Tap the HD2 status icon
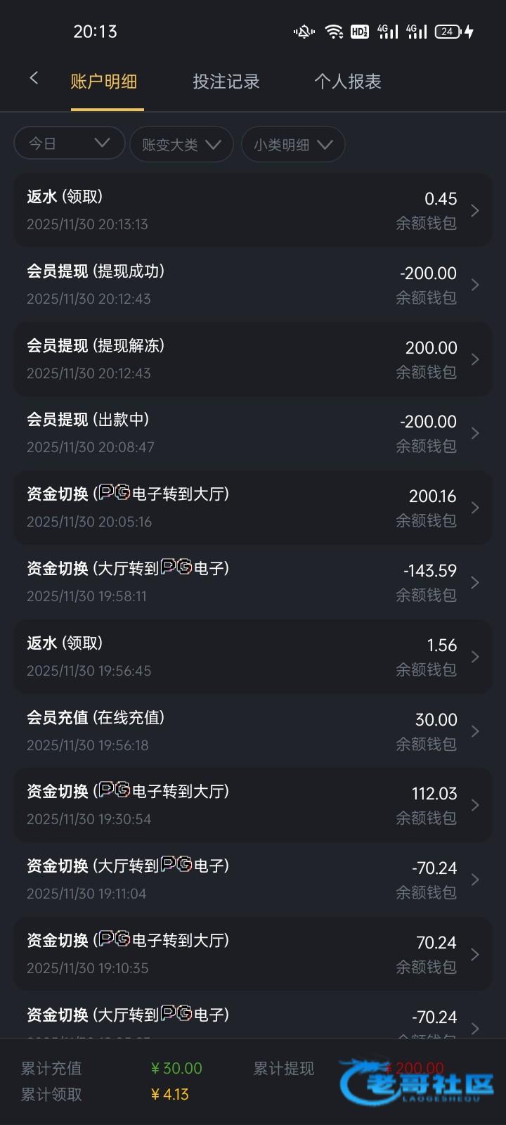The height and width of the screenshot is (1125, 506). (359, 32)
